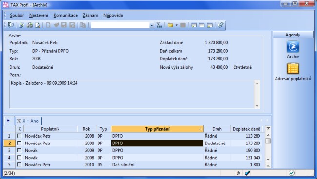The image size is (317, 179).
Task: Click the '190 800' Doplatek daně cell
Action: [x=246, y=150]
